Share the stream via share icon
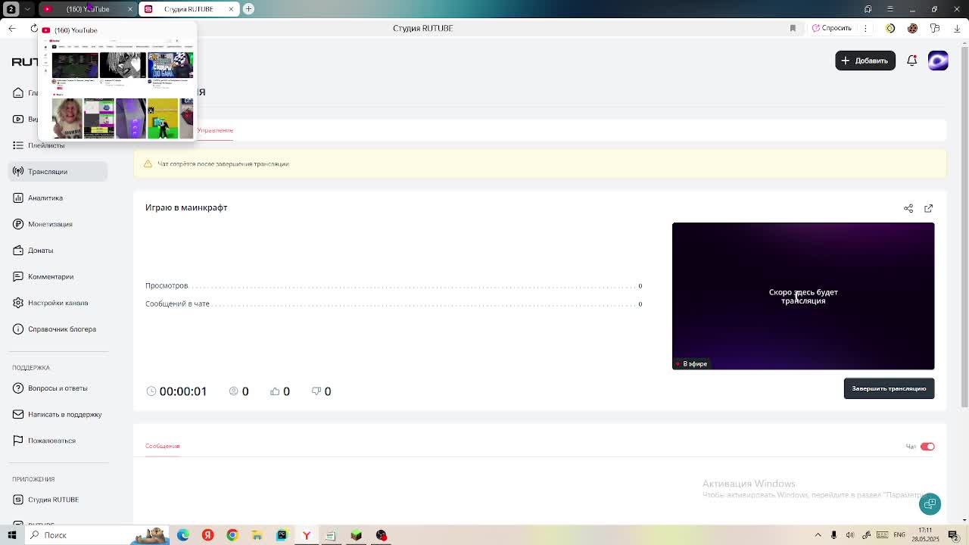 click(908, 208)
